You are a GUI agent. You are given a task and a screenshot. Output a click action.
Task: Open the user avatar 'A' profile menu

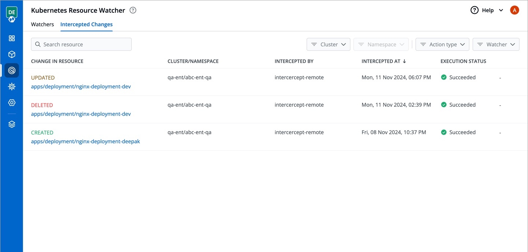(514, 10)
